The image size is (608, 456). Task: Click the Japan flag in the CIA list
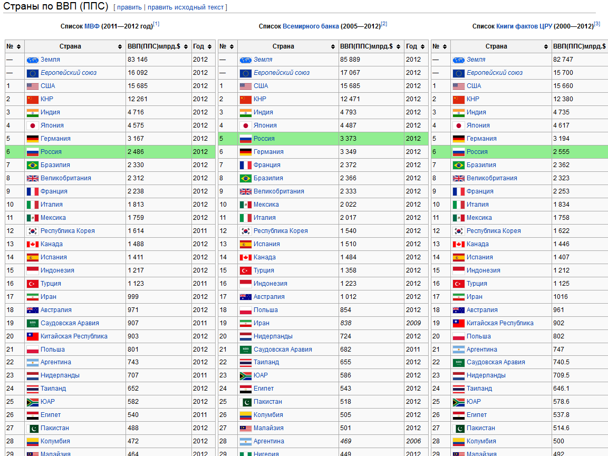tap(458, 125)
